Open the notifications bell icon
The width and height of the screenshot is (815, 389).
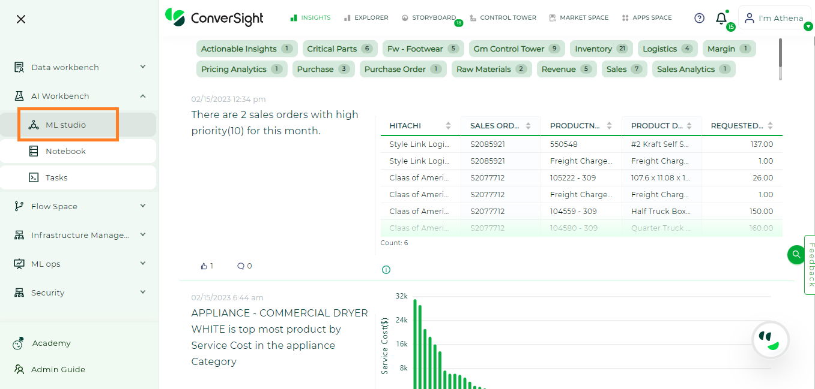721,19
